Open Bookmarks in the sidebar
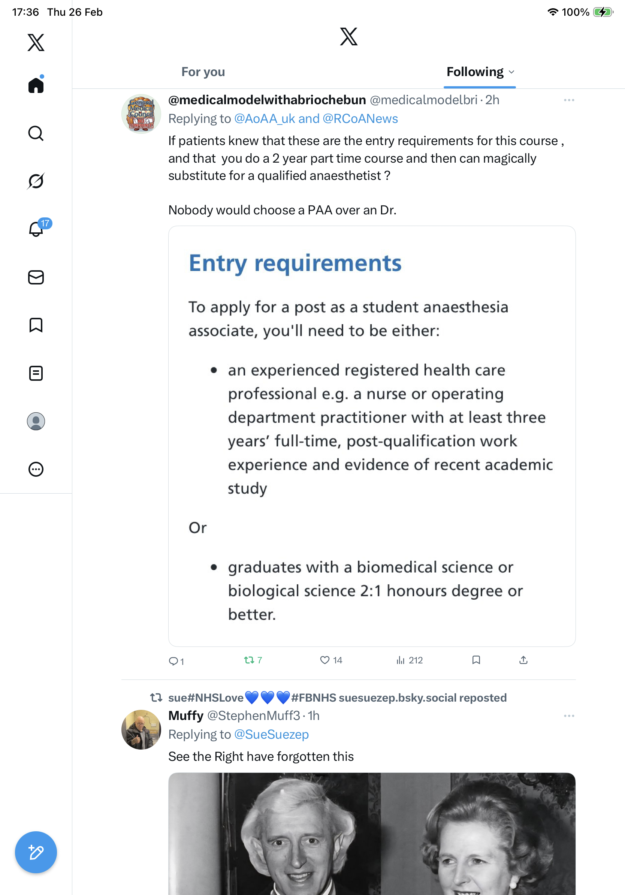The image size is (625, 895). pyautogui.click(x=36, y=325)
